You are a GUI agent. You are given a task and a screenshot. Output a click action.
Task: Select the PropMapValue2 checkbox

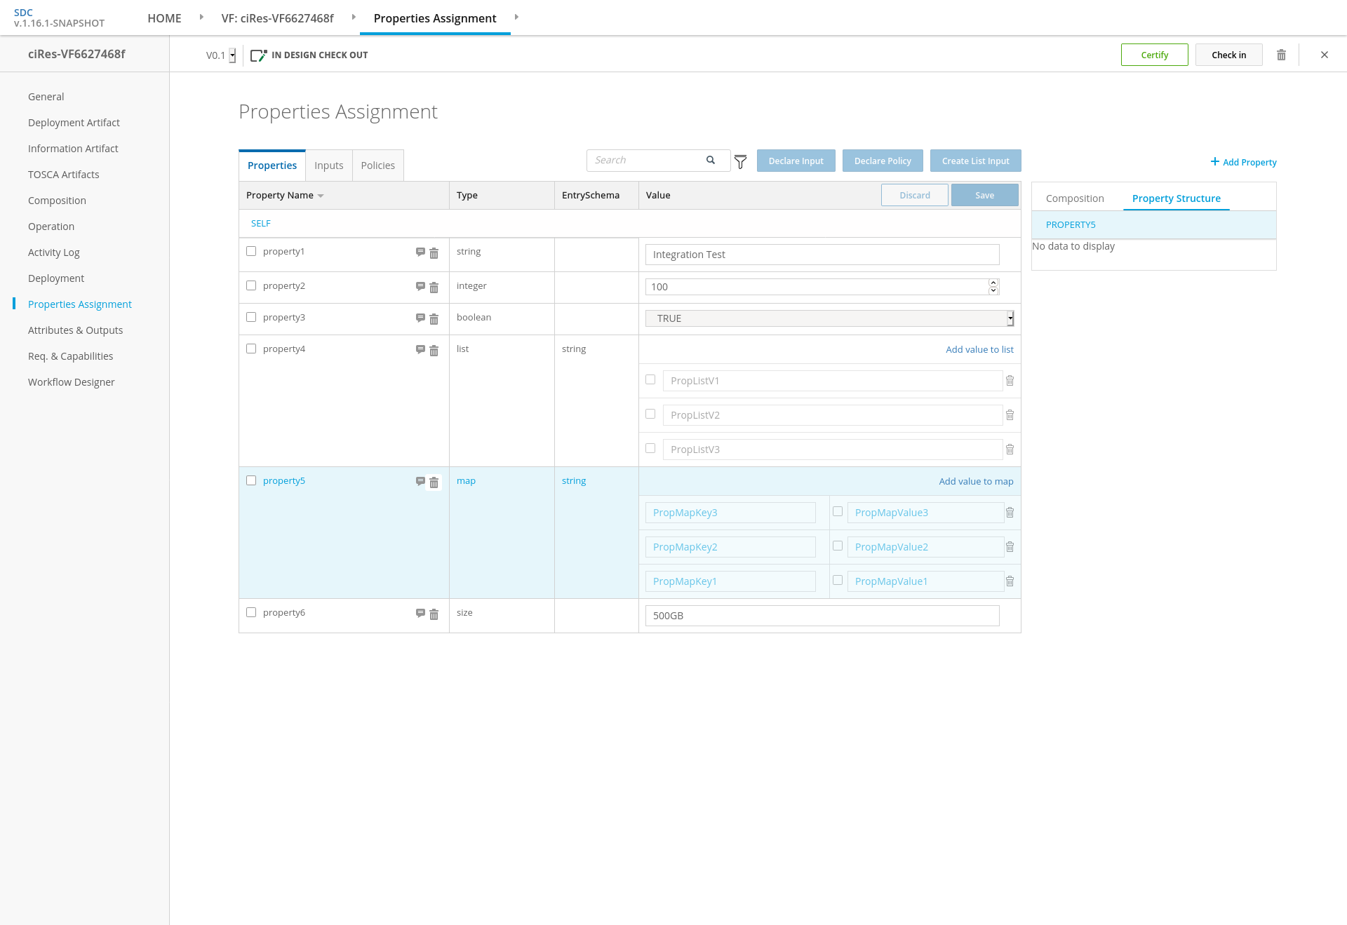(838, 546)
